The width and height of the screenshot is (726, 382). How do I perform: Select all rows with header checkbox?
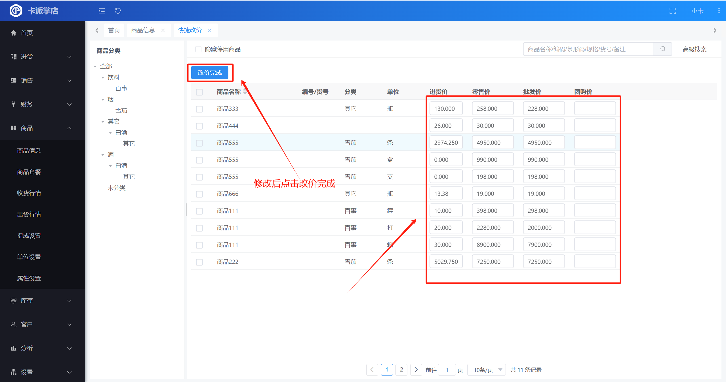[x=199, y=92]
